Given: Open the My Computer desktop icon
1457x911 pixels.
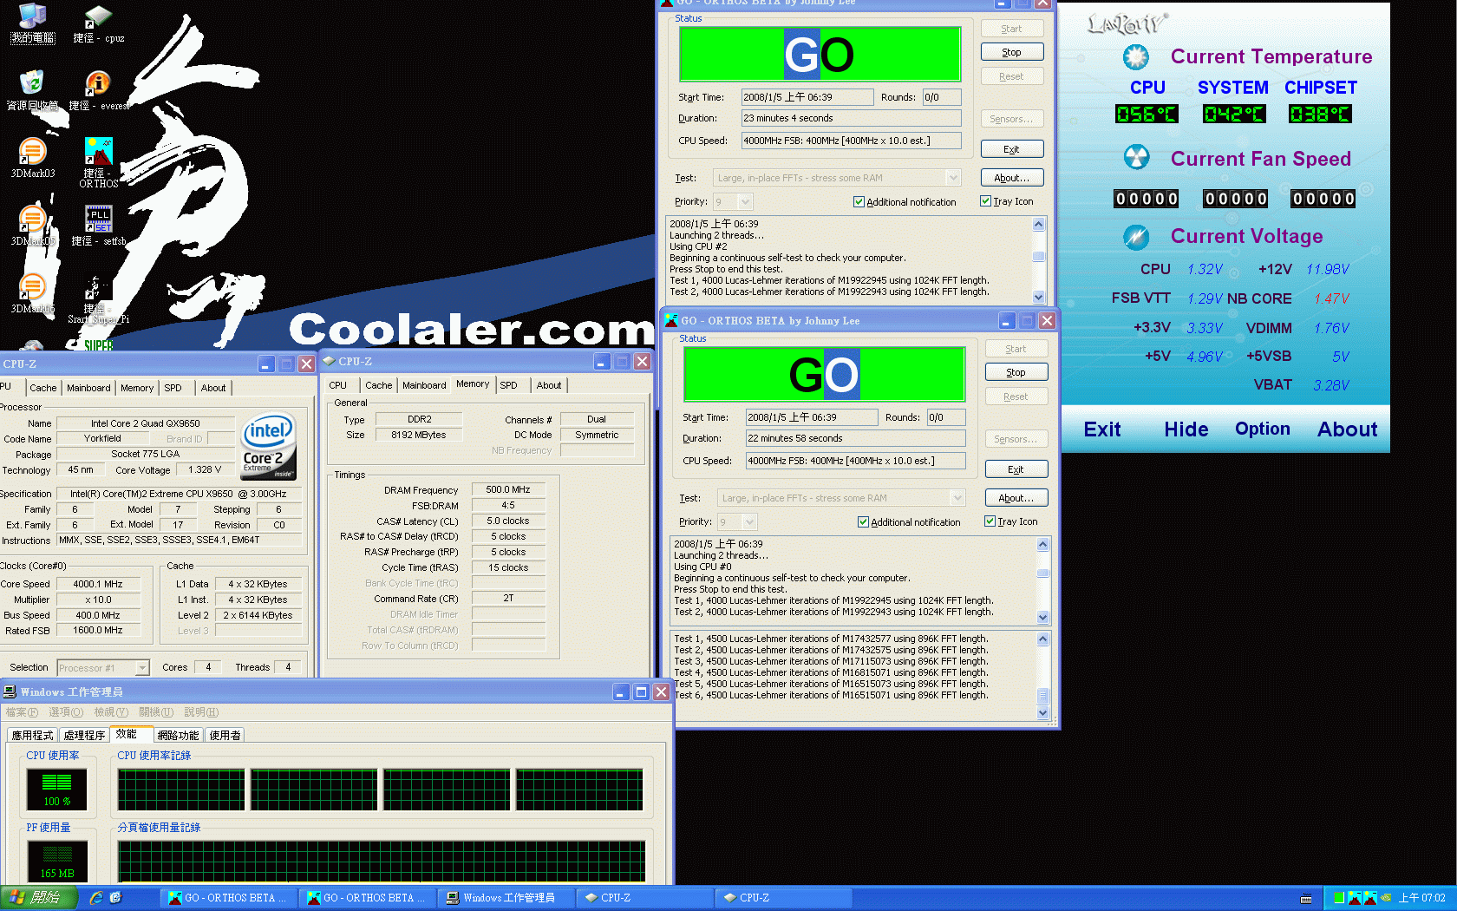Looking at the screenshot, I should (32, 23).
